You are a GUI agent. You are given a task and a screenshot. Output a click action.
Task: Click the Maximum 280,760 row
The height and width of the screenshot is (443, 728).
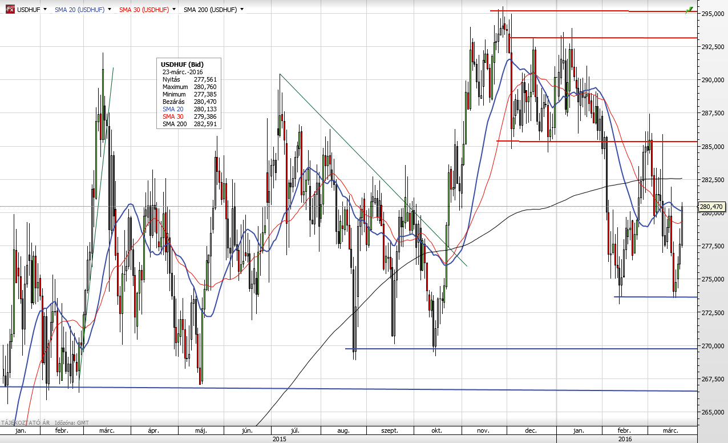click(189, 87)
